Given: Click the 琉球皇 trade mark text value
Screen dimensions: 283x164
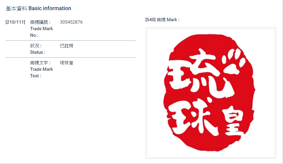Looking at the screenshot, I should (x=66, y=63).
